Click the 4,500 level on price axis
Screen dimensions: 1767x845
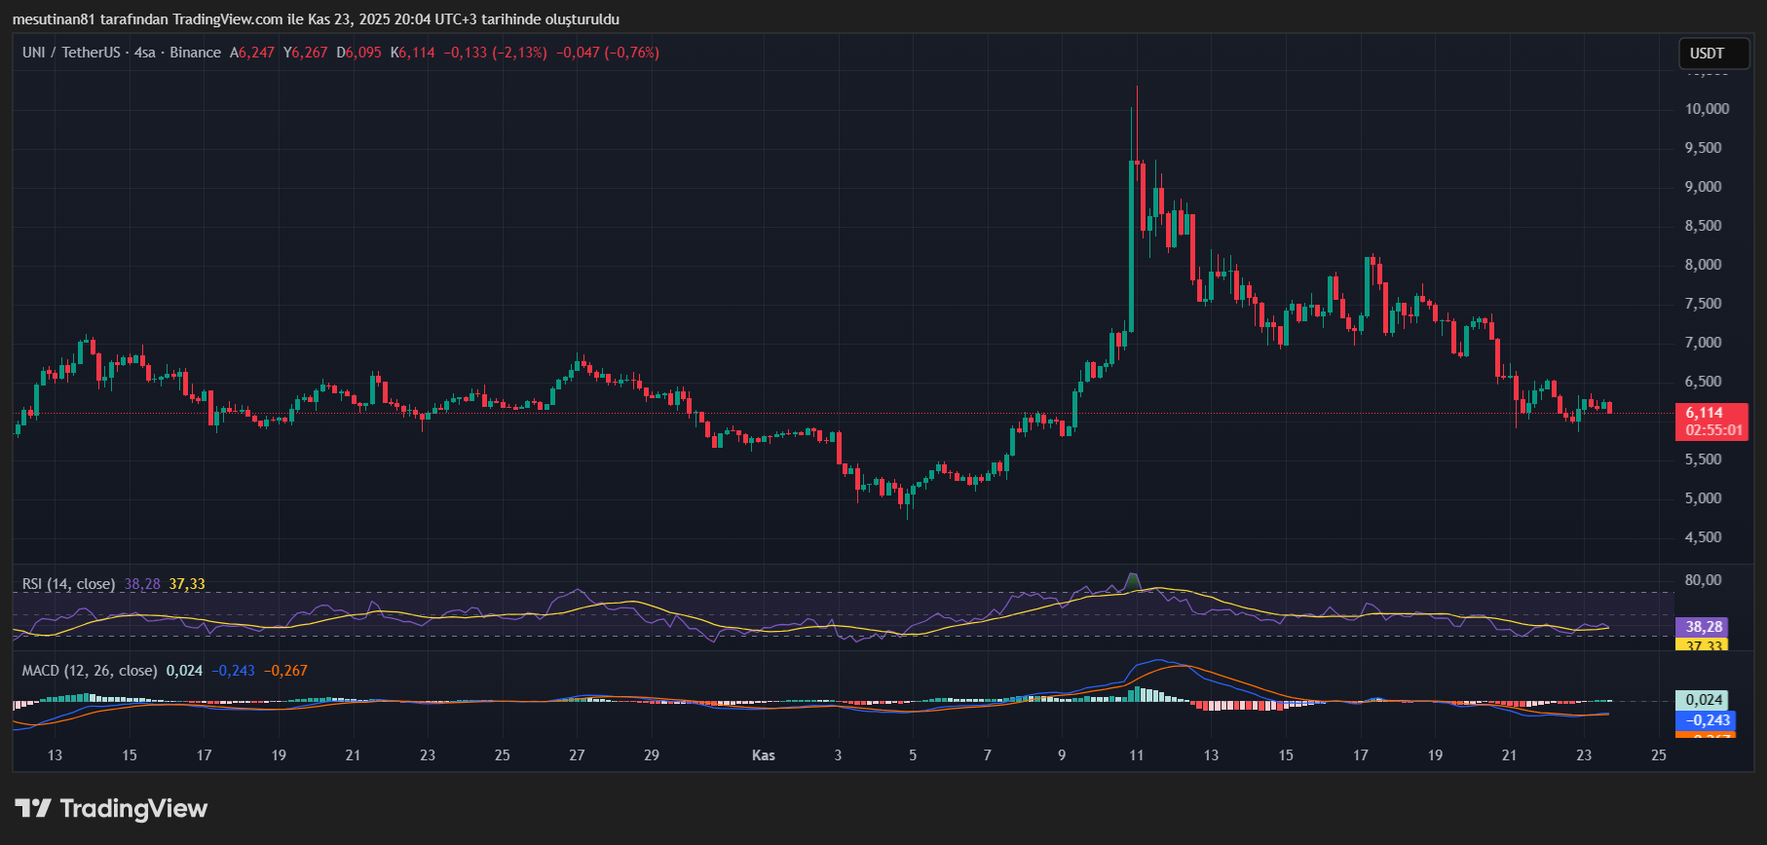tap(1703, 537)
